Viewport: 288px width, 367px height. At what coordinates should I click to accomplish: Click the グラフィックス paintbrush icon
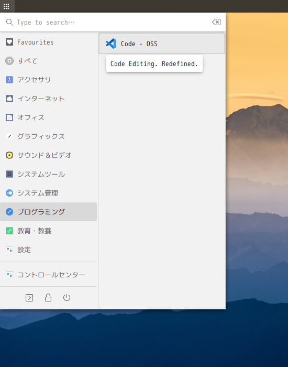point(9,136)
